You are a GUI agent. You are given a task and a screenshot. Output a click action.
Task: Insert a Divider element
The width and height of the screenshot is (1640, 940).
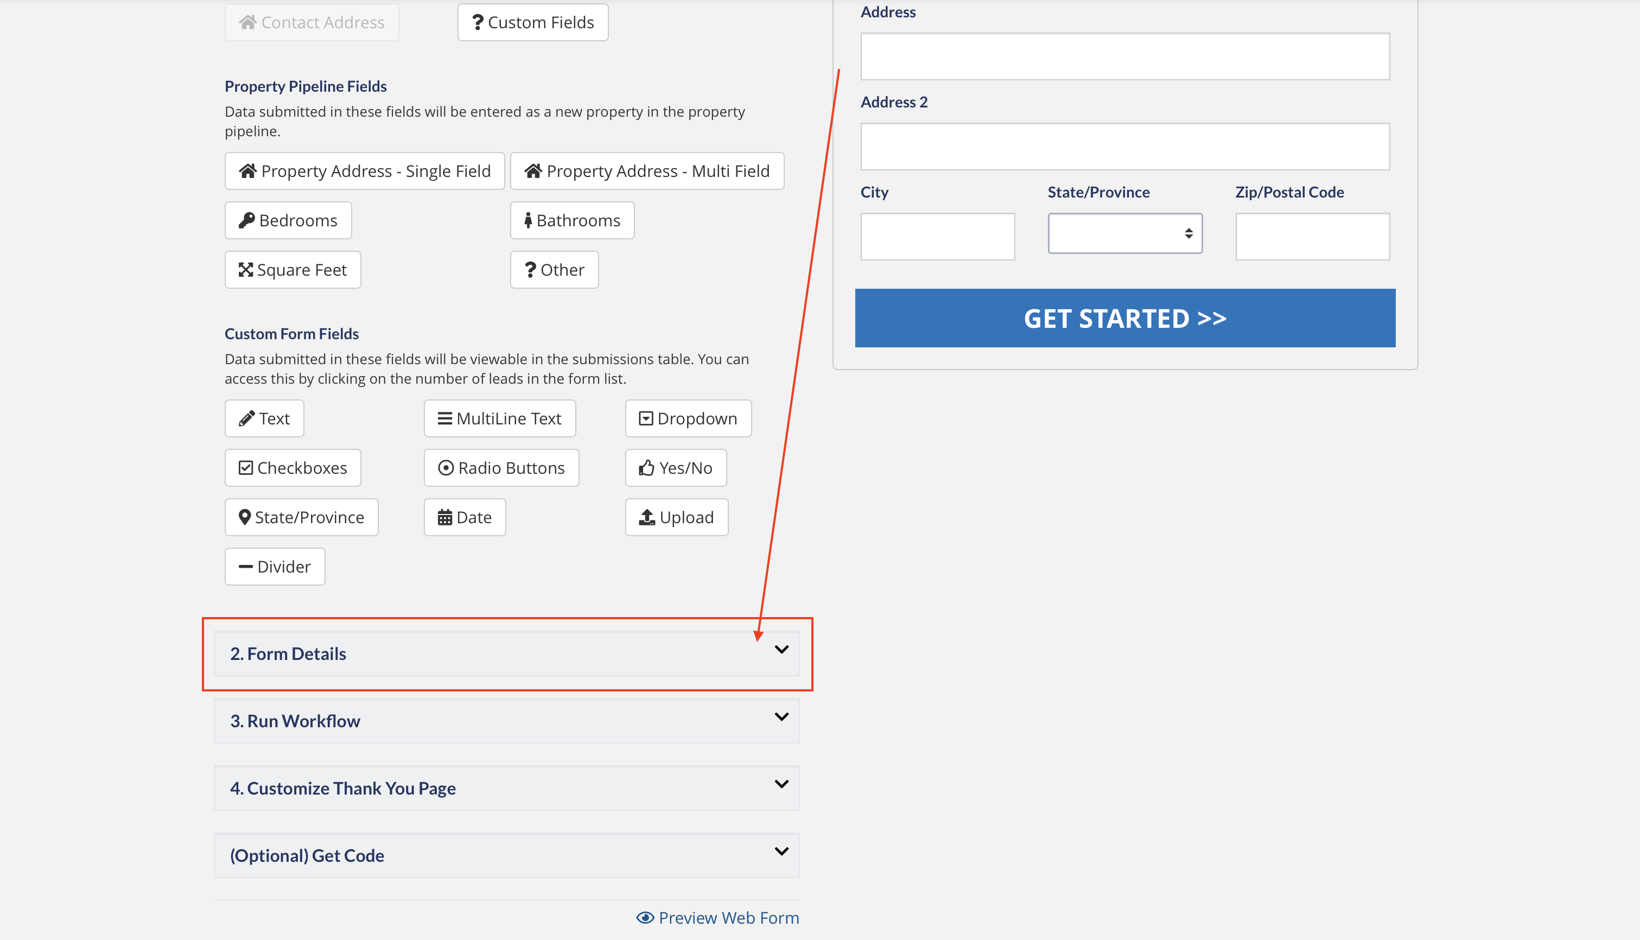point(275,567)
